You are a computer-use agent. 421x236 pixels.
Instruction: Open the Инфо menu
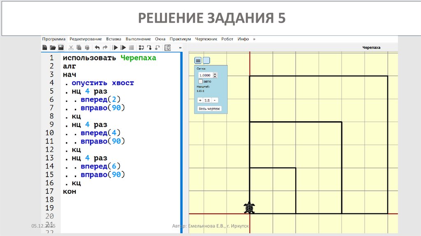(243, 39)
